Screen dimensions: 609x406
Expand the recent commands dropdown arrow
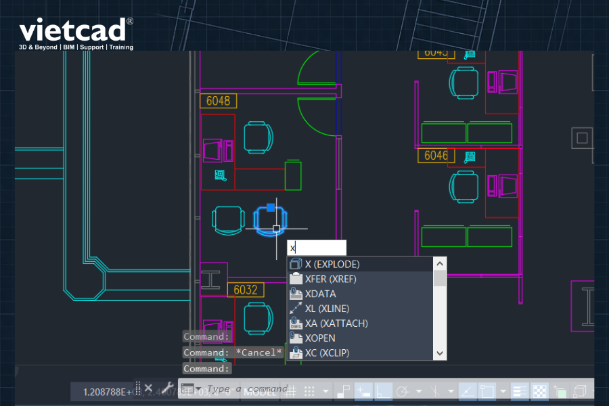198,389
